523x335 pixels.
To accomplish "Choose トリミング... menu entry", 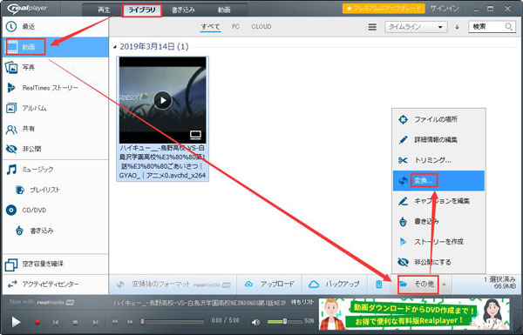I will [x=438, y=160].
